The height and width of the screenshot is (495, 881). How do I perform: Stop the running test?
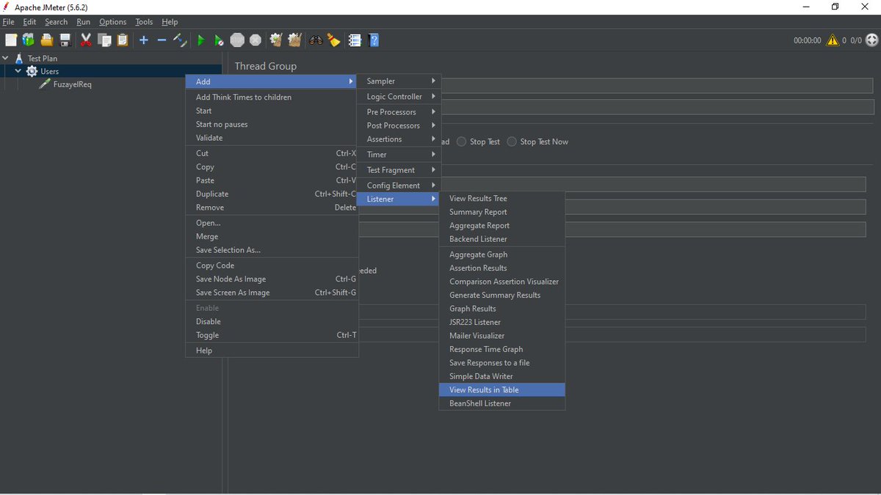tap(237, 40)
